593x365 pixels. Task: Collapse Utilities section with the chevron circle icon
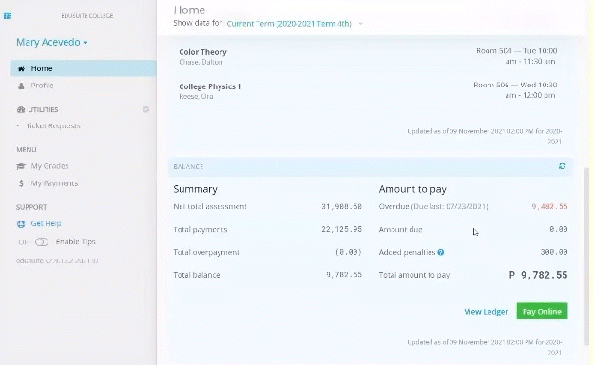tap(145, 109)
